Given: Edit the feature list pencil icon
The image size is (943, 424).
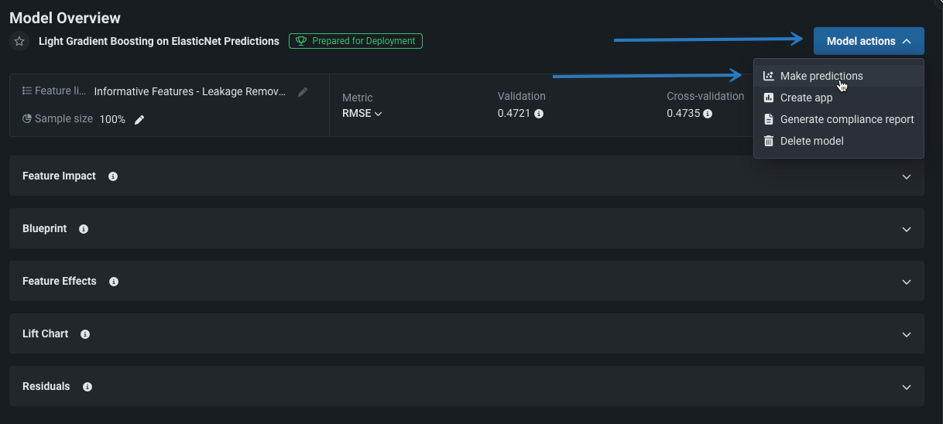Looking at the screenshot, I should pyautogui.click(x=303, y=91).
